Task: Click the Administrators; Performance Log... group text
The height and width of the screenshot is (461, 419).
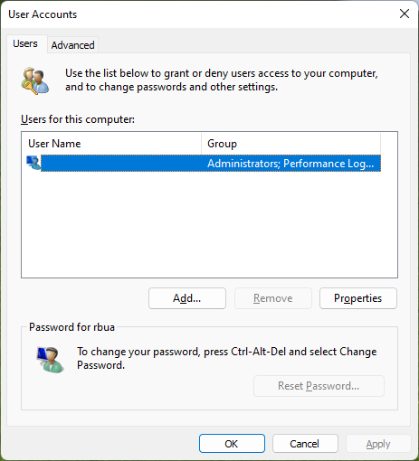Action: [290, 164]
